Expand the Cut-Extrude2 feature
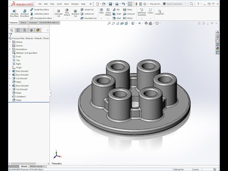The width and height of the screenshot is (228, 171). (10, 89)
